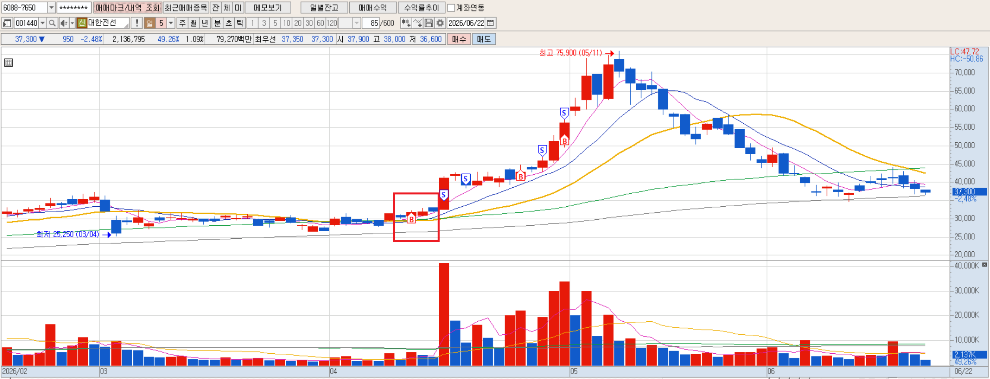The image size is (990, 379).
Task: Open the 매매수익 trading profit tab
Action: 373,8
